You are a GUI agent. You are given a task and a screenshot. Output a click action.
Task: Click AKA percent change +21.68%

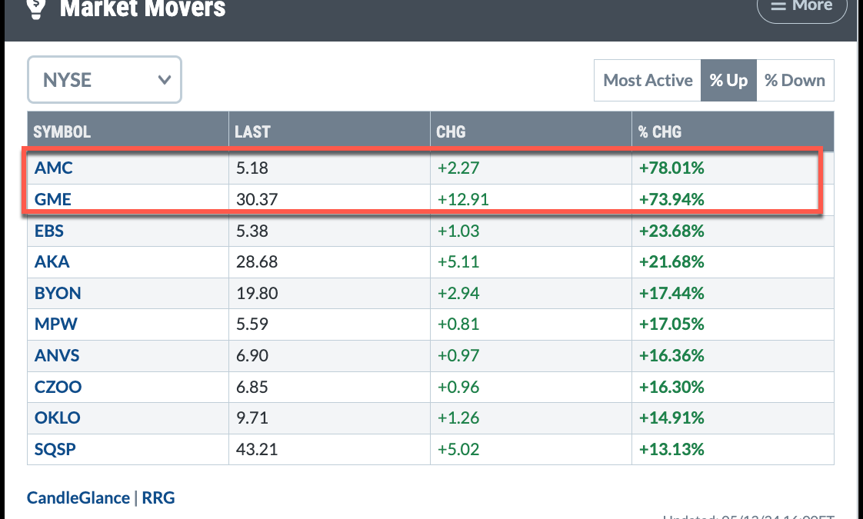[x=671, y=261]
